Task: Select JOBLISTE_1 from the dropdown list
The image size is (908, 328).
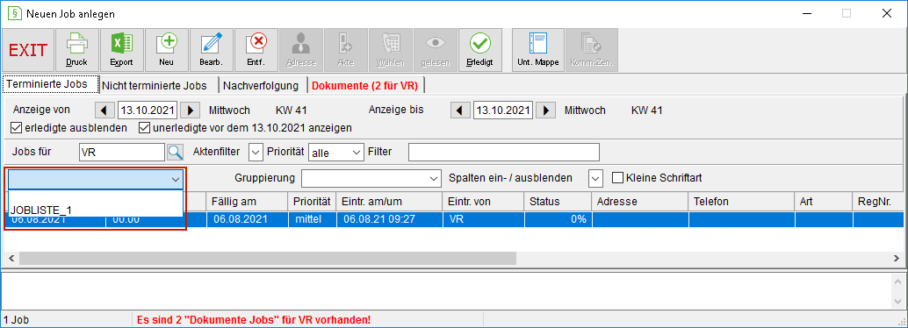Action: (96, 210)
